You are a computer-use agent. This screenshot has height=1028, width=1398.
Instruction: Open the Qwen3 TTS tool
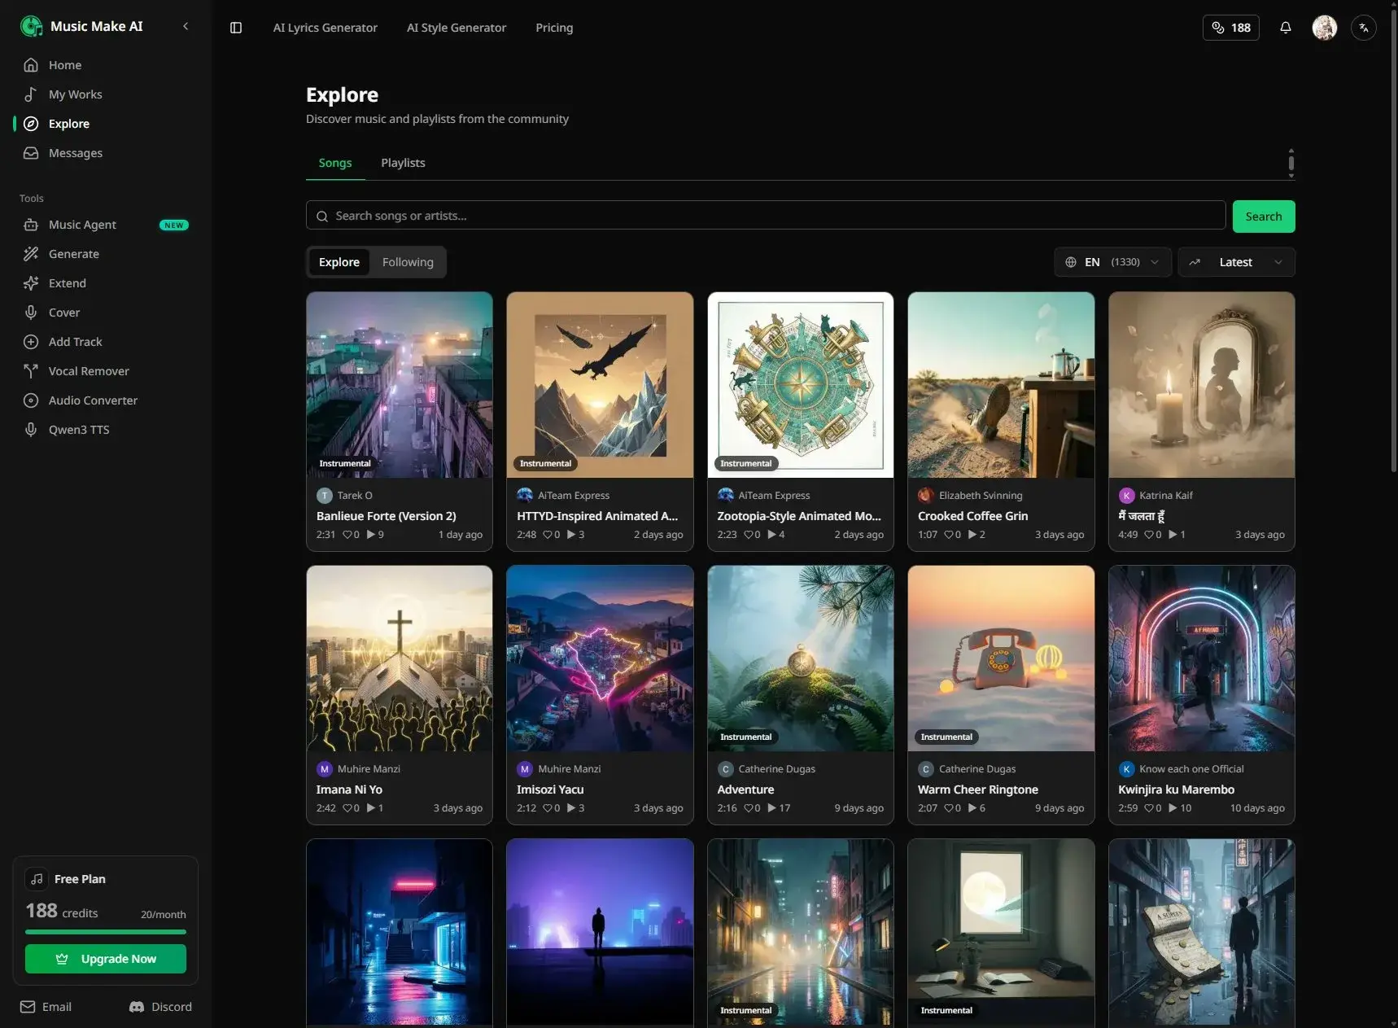point(106,430)
